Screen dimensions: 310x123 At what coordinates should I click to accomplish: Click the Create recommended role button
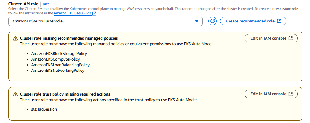tap(253, 21)
